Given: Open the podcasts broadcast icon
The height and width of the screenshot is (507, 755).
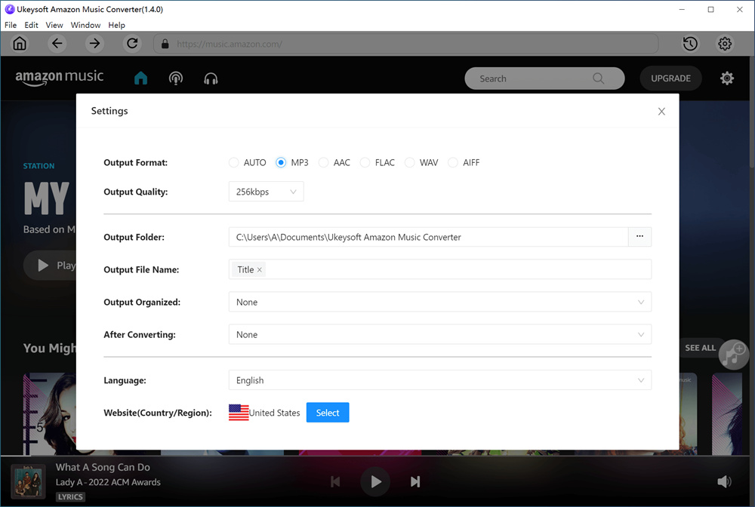Looking at the screenshot, I should 176,78.
